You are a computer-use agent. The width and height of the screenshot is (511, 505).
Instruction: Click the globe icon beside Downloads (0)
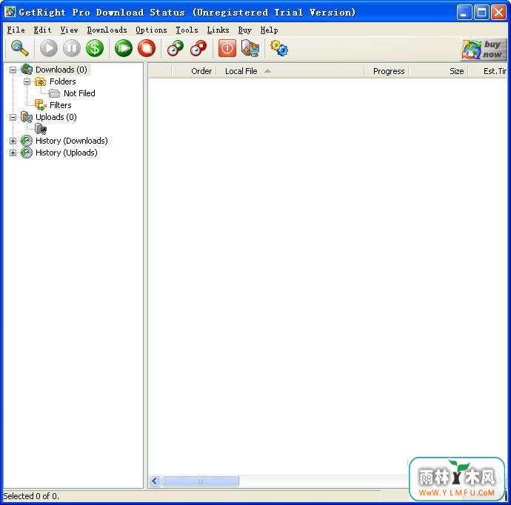27,70
